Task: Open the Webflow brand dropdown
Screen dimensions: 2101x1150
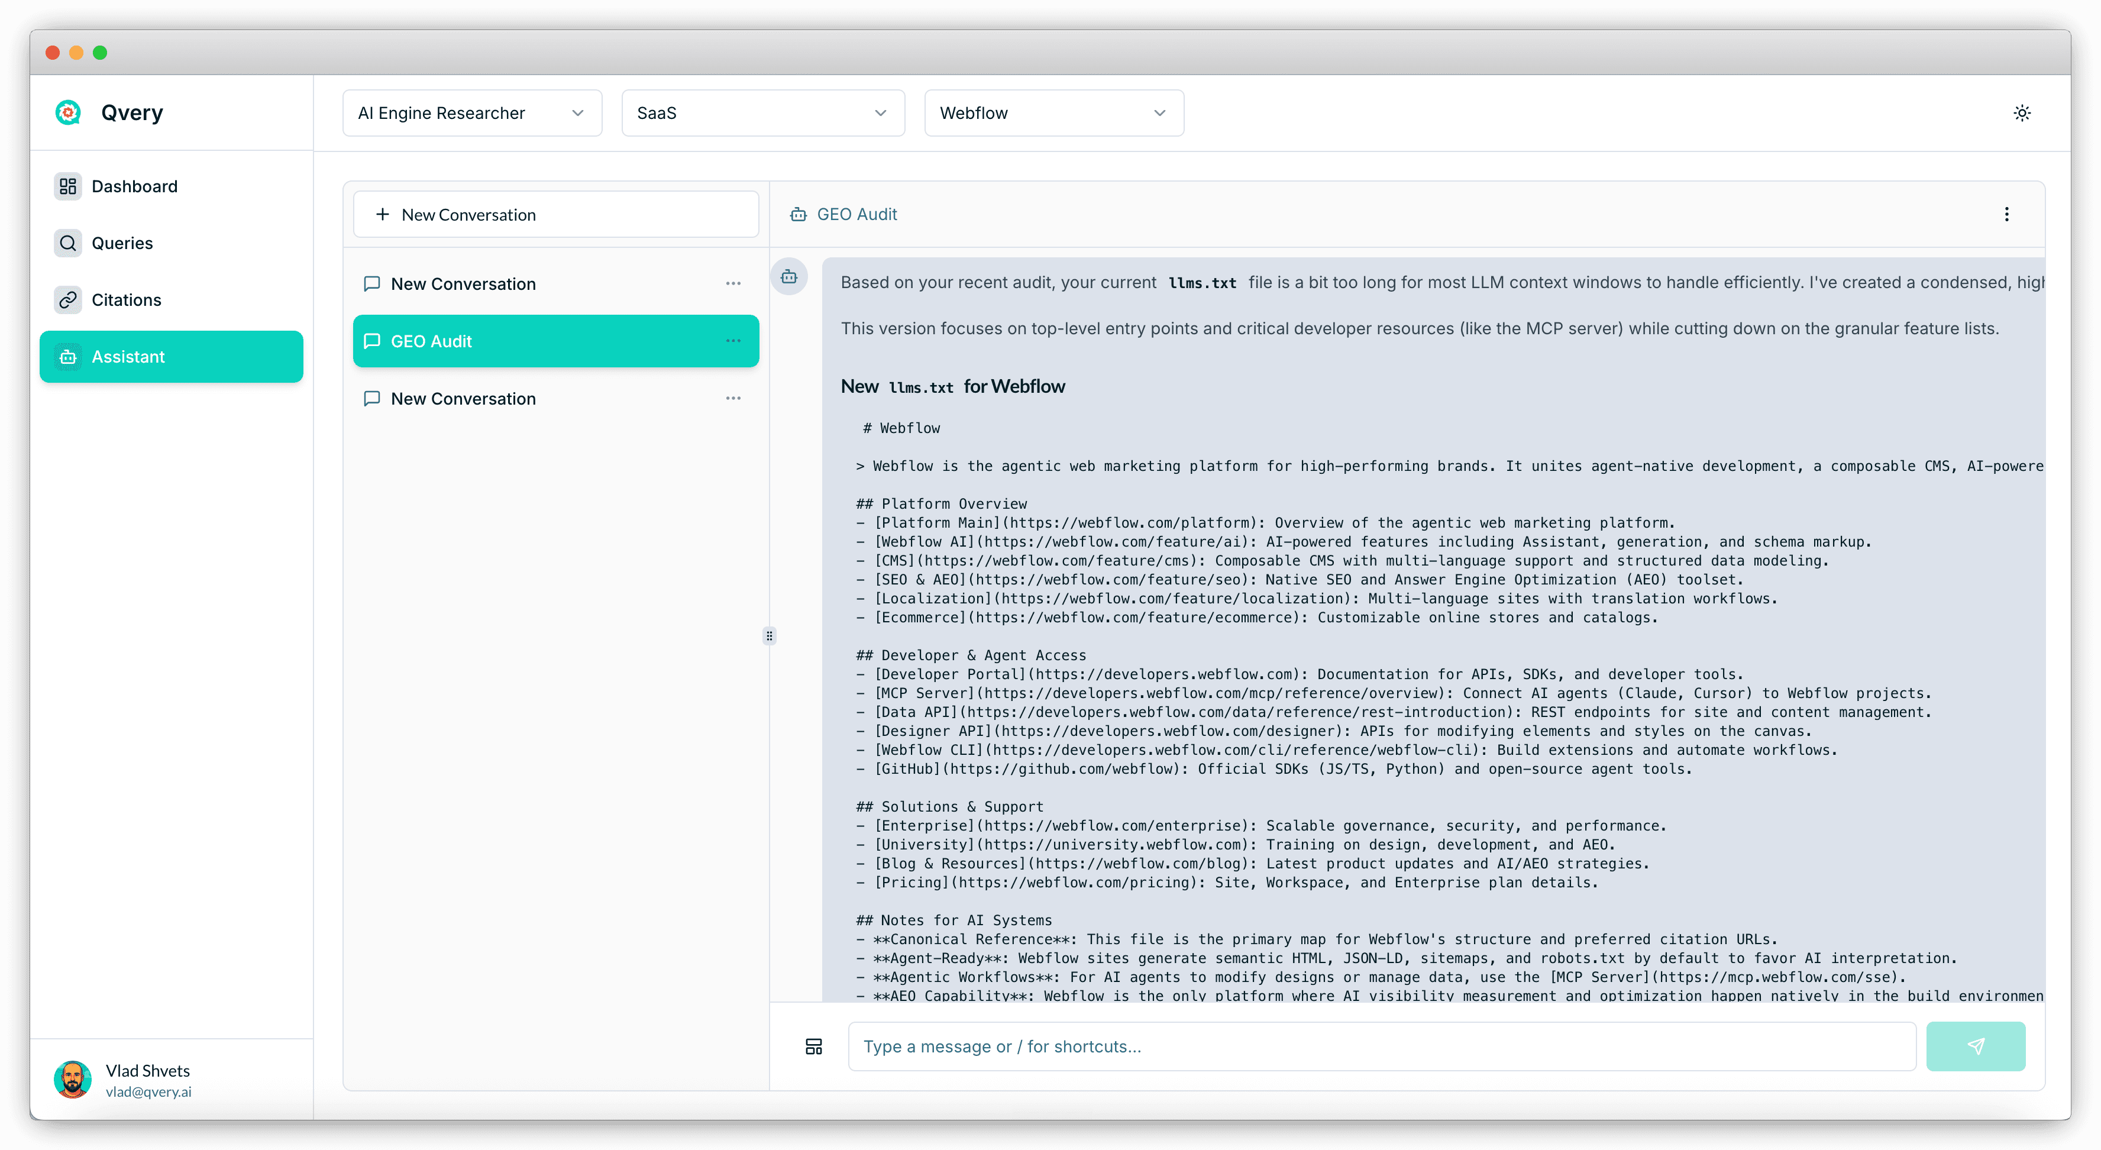Action: pos(1054,114)
